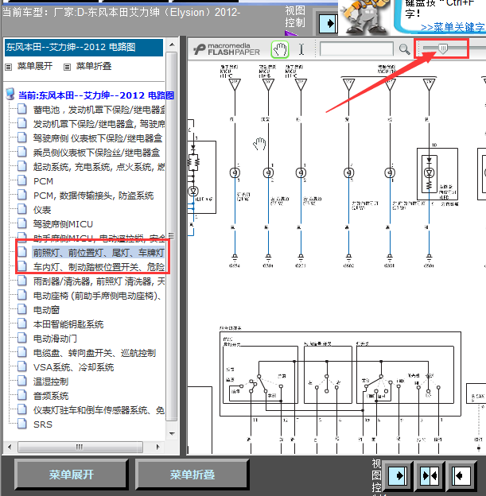
Task: Click the mechanic mascot image
Action: click(365, 17)
